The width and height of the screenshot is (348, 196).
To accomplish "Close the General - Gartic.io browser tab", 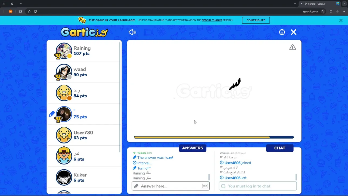I will [x=302, y=4].
